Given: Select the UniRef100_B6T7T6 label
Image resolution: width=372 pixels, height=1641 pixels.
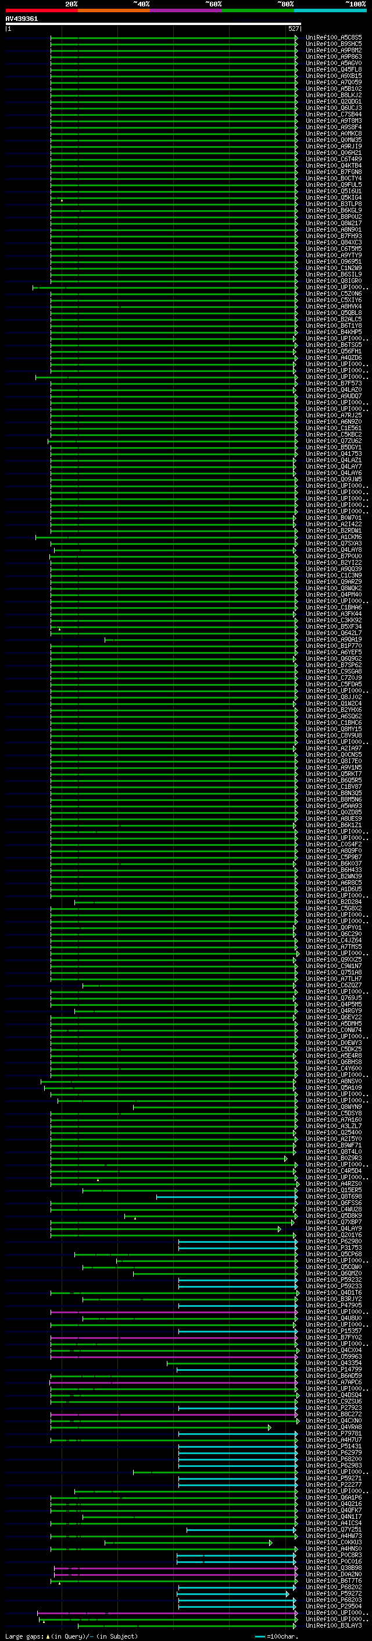Looking at the screenshot, I should click(334, 1580).
